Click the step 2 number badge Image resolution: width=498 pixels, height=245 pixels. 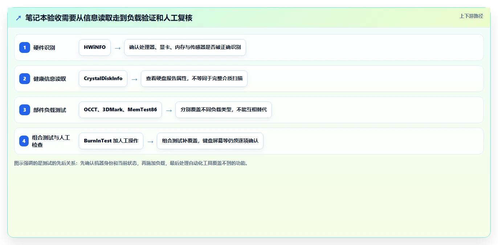[x=25, y=79]
